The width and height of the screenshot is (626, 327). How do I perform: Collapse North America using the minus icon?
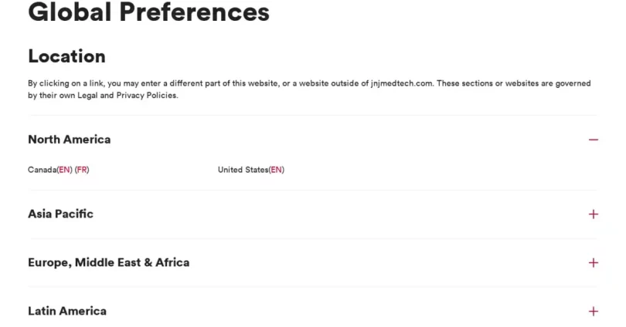click(x=593, y=140)
